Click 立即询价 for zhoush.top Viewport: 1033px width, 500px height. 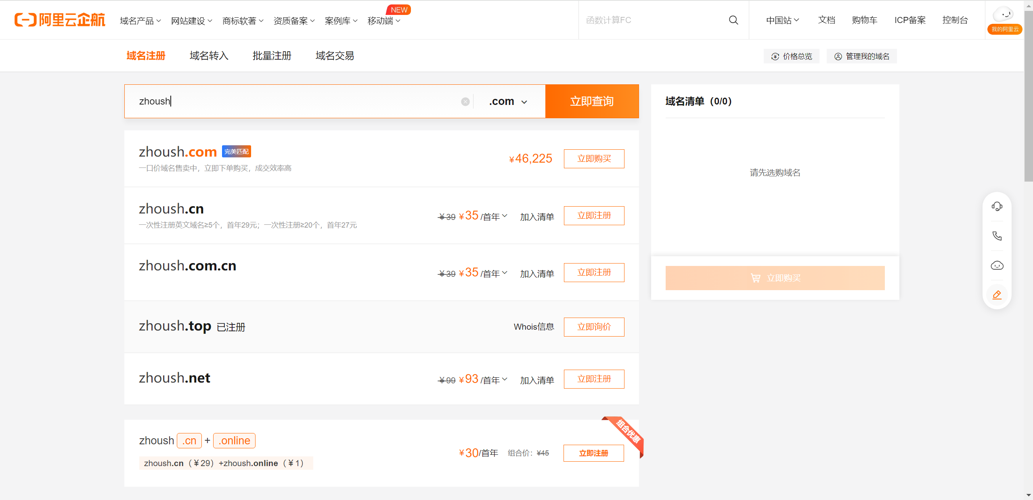tap(594, 327)
